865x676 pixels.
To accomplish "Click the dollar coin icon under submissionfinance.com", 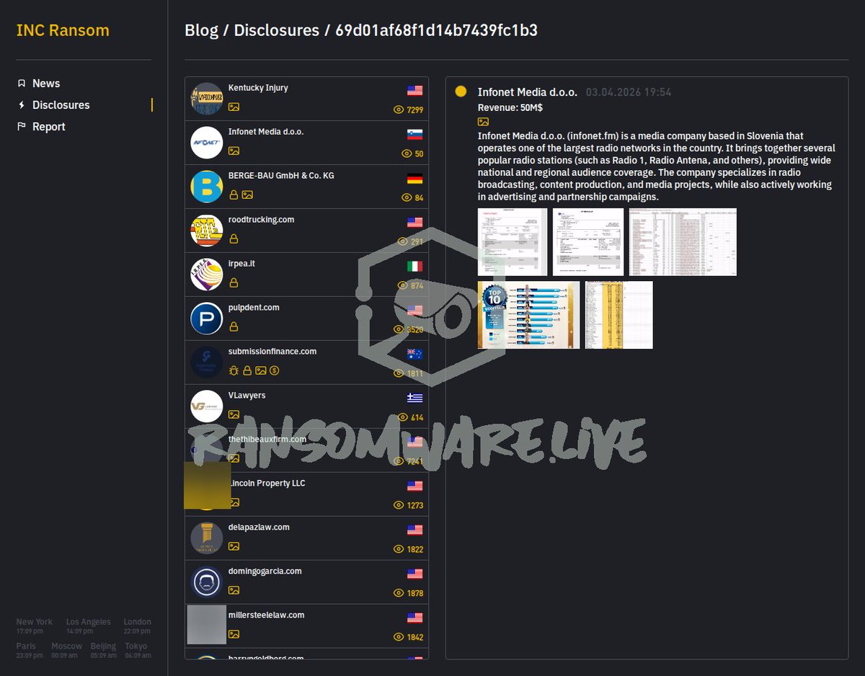I will click(x=275, y=370).
